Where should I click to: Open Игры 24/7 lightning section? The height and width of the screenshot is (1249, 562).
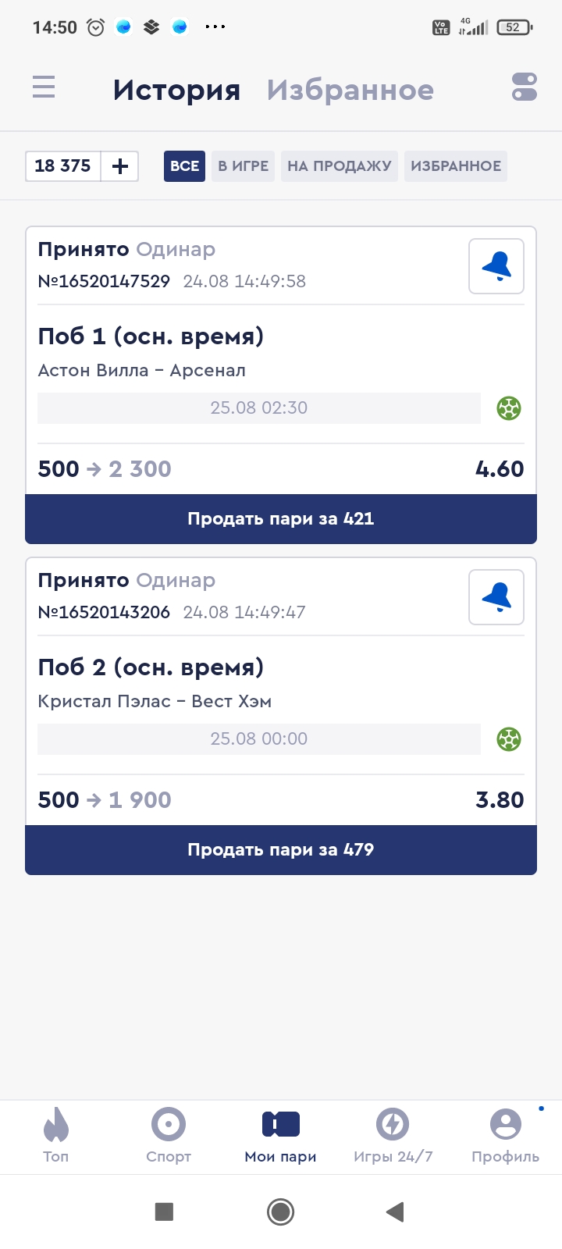tap(393, 1136)
